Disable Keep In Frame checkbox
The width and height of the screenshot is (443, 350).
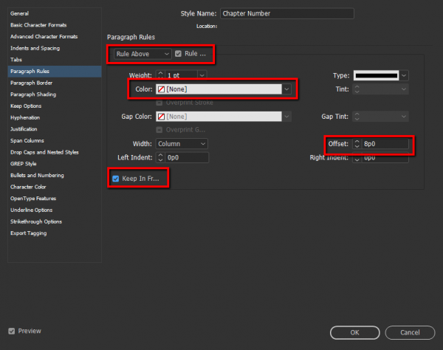115,179
